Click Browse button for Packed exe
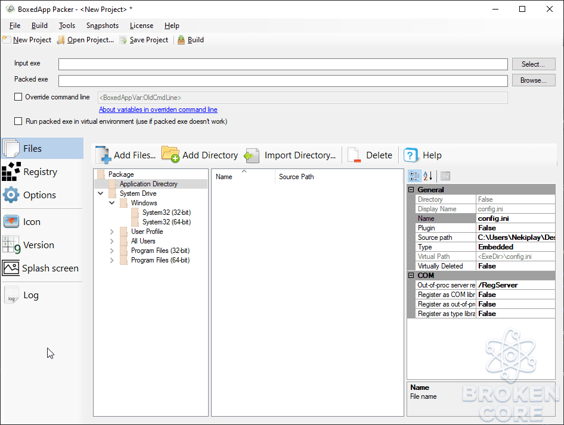 pos(534,80)
